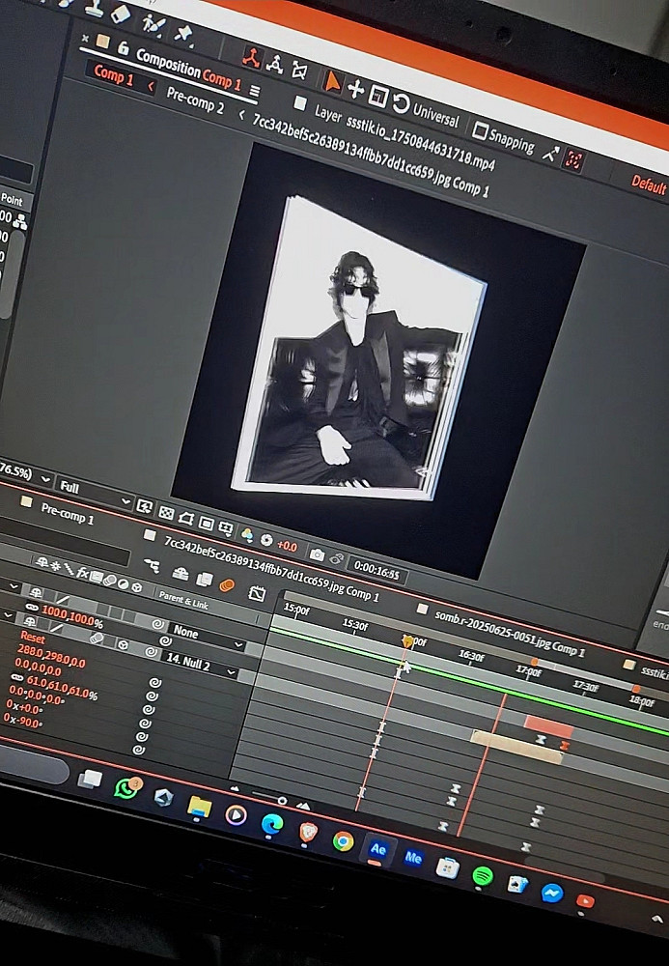Open the color management wheel icon
The image size is (669, 966).
coord(247,534)
